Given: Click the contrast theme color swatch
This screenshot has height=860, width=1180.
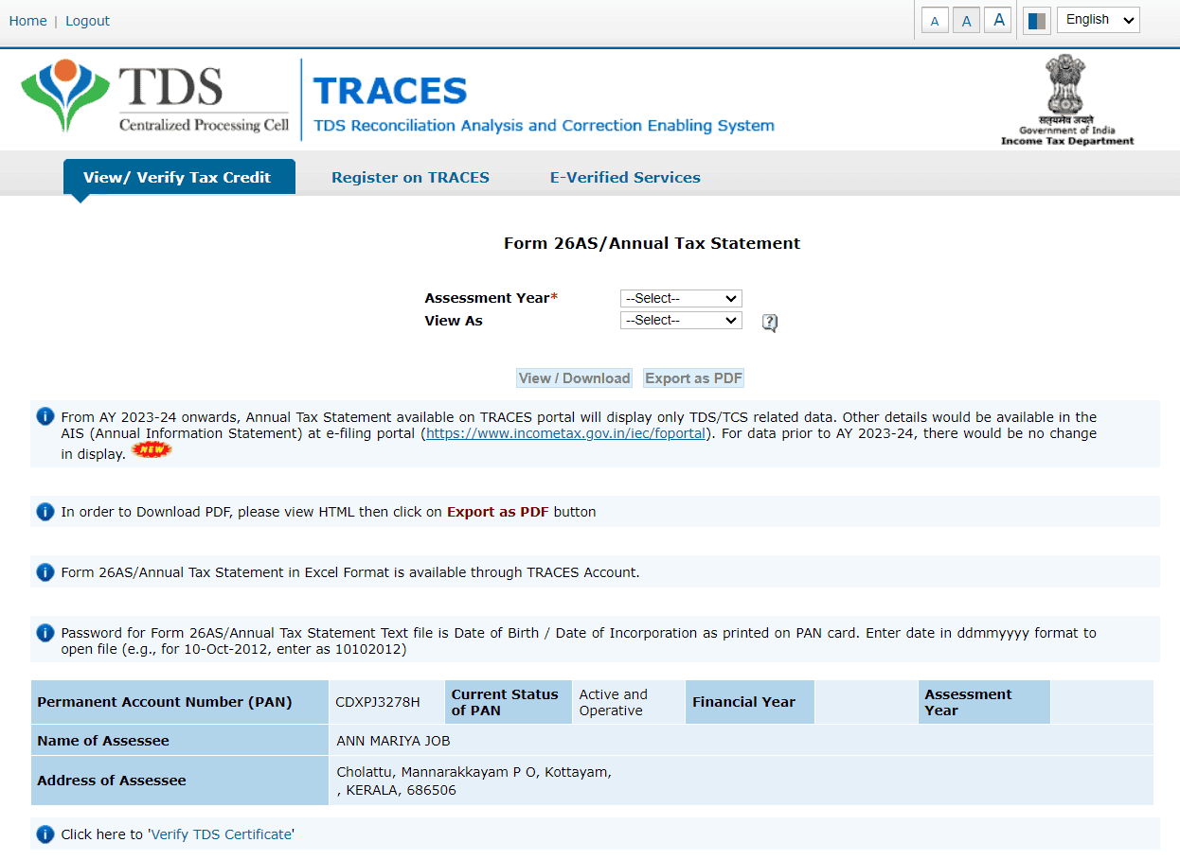Looking at the screenshot, I should 1036,19.
